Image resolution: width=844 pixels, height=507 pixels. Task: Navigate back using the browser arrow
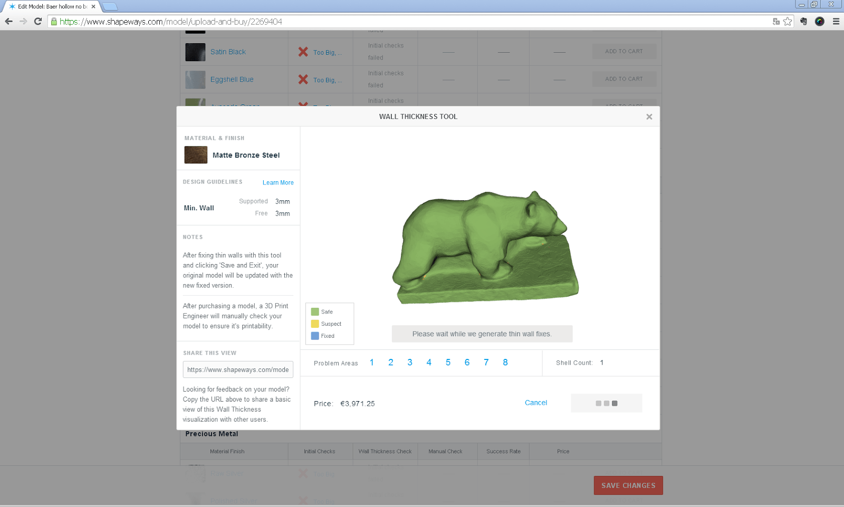pyautogui.click(x=8, y=21)
